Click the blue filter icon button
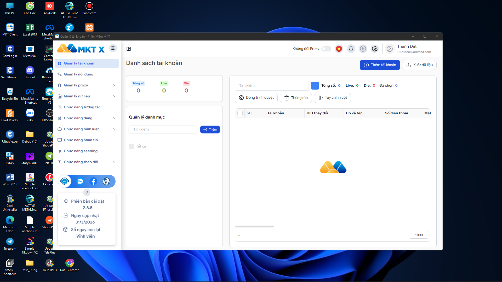The width and height of the screenshot is (502, 282). click(x=315, y=85)
